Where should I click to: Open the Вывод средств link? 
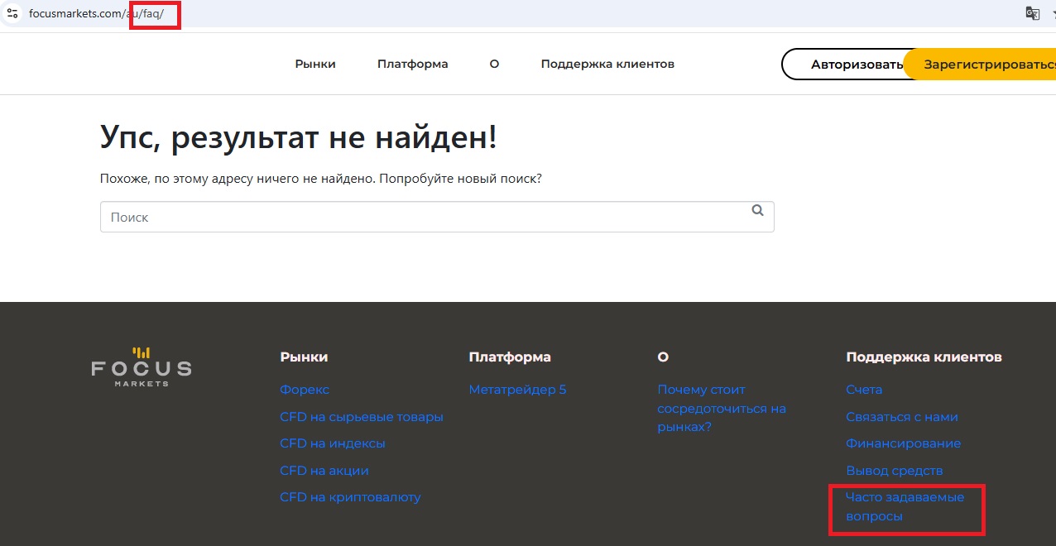pyautogui.click(x=895, y=471)
